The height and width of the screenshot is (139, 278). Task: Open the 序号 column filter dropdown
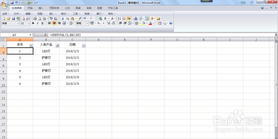31,46
